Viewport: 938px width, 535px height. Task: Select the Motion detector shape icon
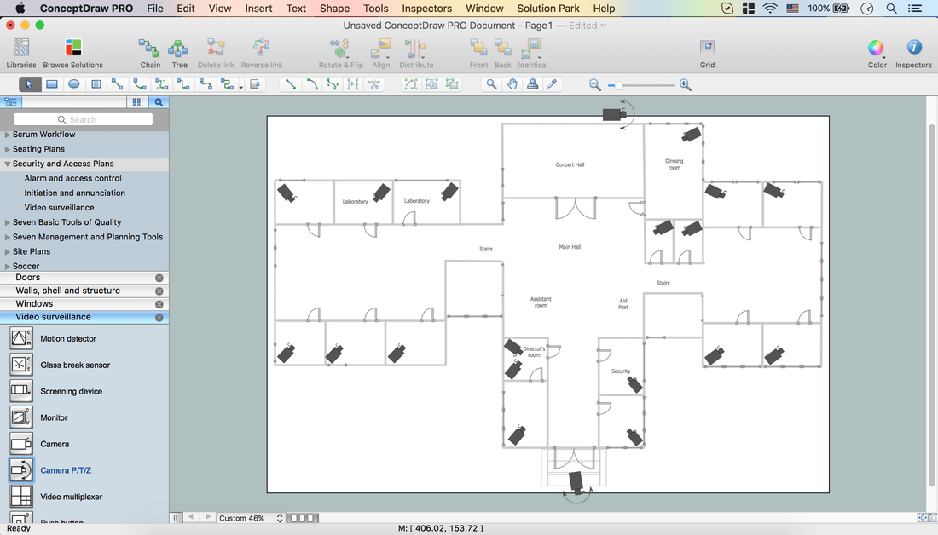21,338
